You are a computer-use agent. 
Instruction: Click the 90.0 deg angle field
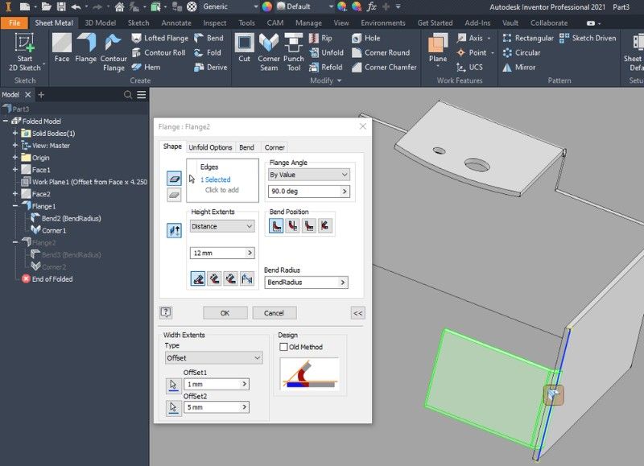pyautogui.click(x=309, y=192)
